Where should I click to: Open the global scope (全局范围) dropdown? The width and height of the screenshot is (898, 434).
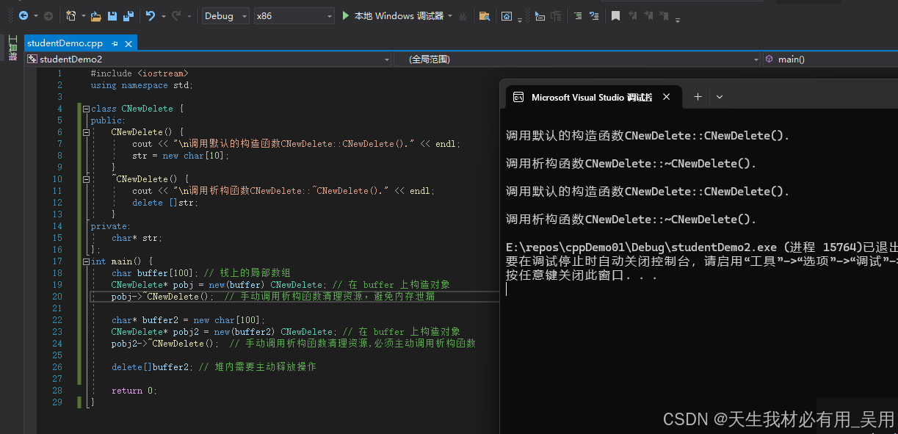[x=578, y=59]
